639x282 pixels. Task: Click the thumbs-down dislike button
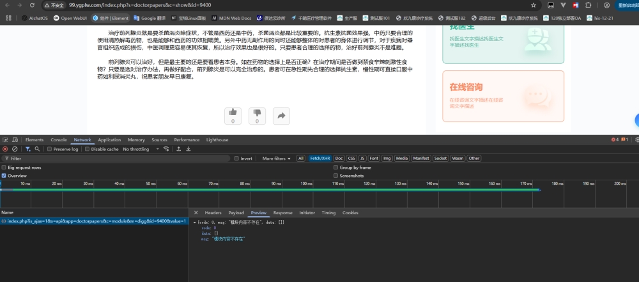(257, 116)
